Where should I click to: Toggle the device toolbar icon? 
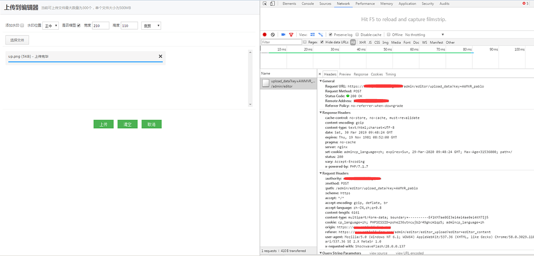[273, 4]
